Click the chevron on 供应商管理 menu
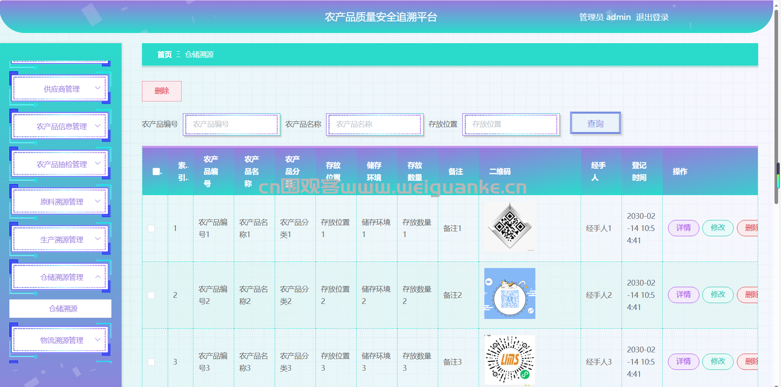 tap(98, 88)
